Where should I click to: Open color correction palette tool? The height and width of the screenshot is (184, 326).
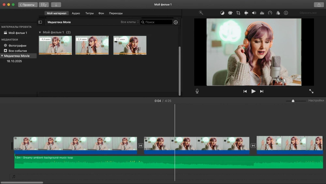[230, 13]
